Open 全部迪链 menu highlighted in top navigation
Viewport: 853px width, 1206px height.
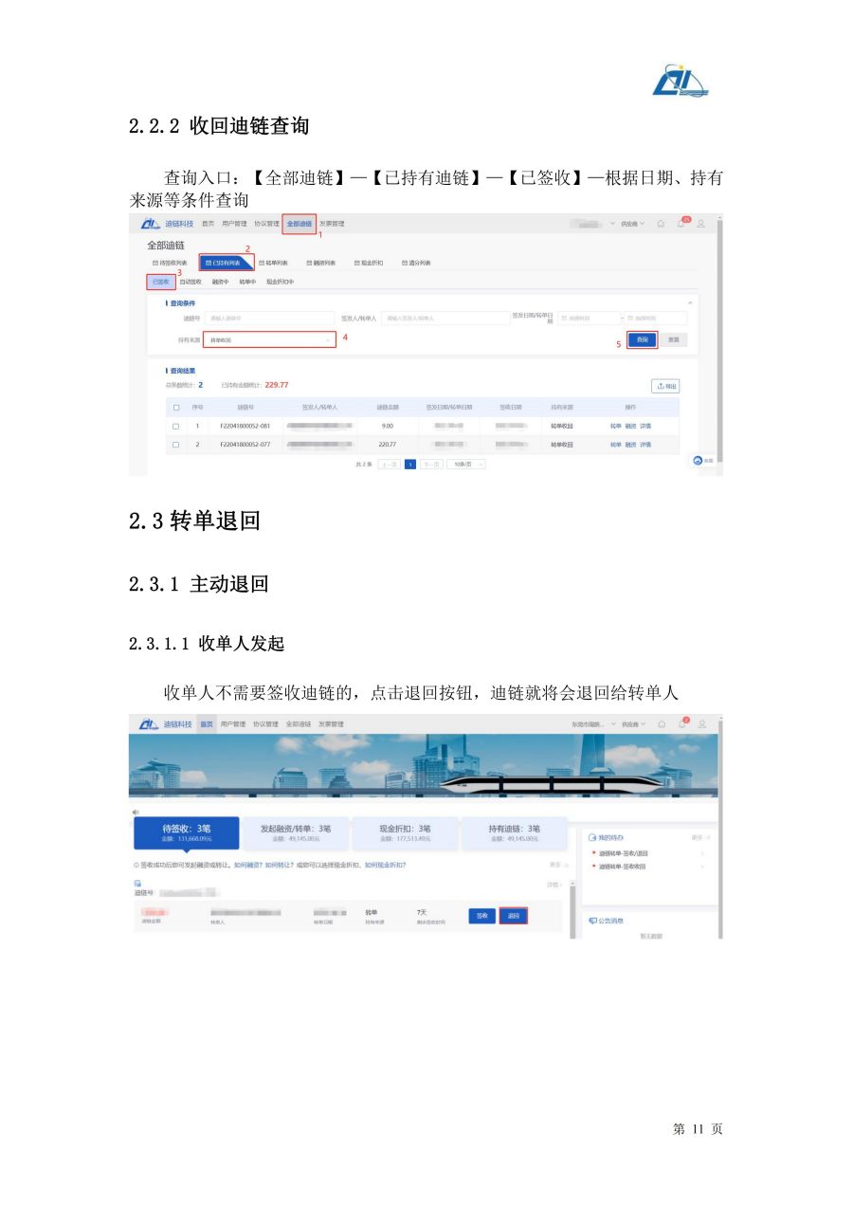tap(299, 224)
